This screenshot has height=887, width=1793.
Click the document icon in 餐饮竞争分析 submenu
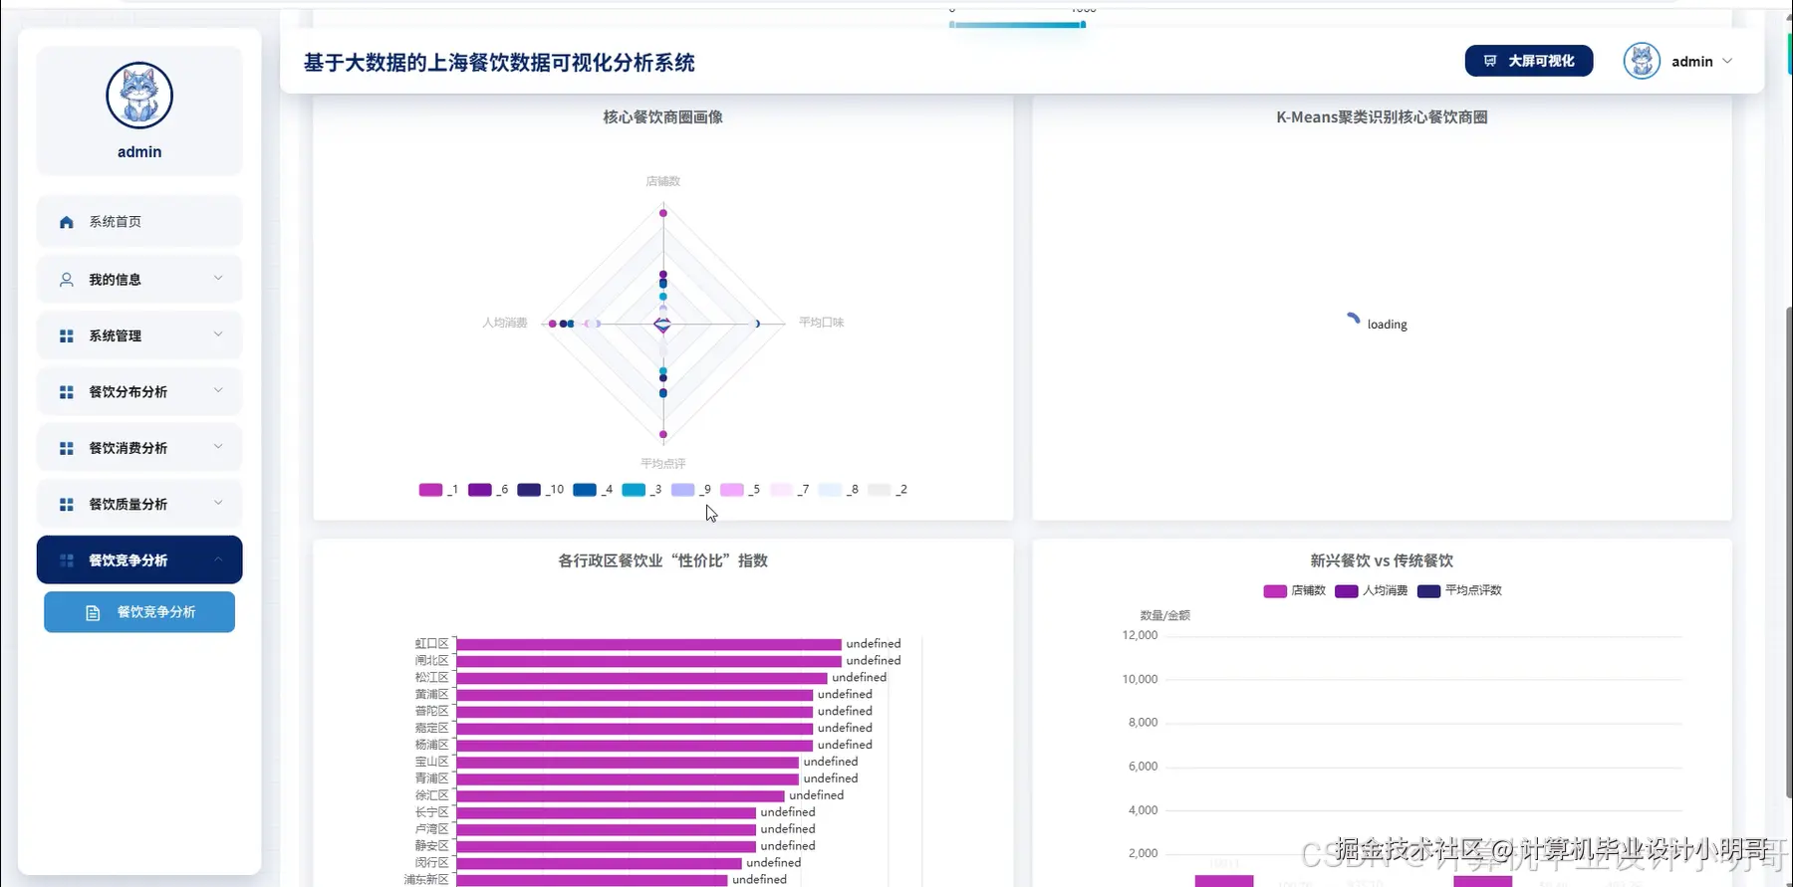pos(93,612)
